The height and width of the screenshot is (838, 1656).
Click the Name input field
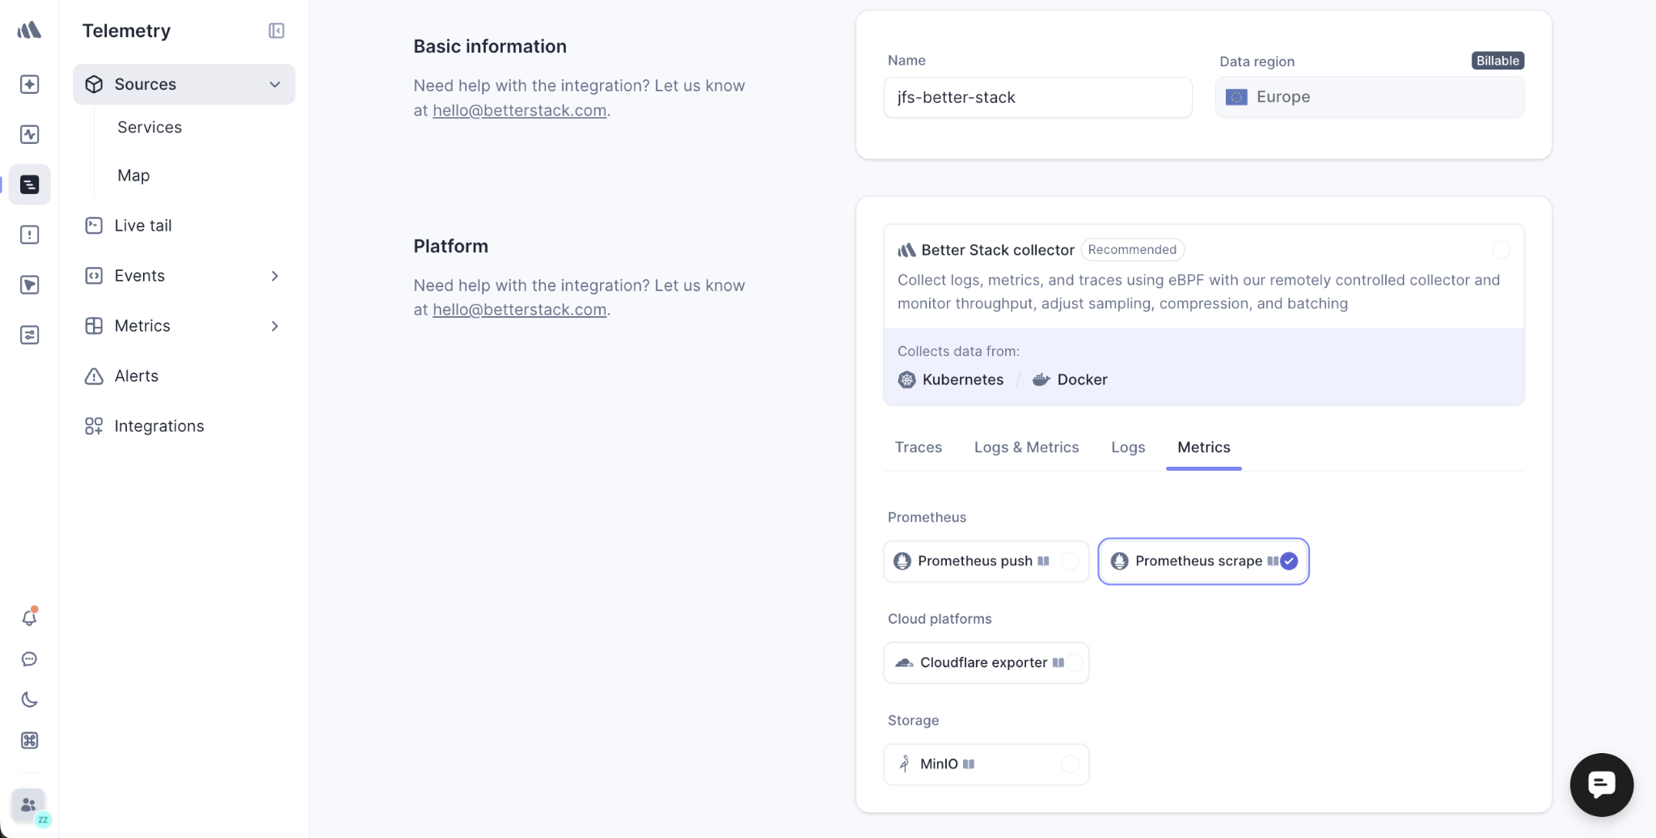pyautogui.click(x=1037, y=97)
